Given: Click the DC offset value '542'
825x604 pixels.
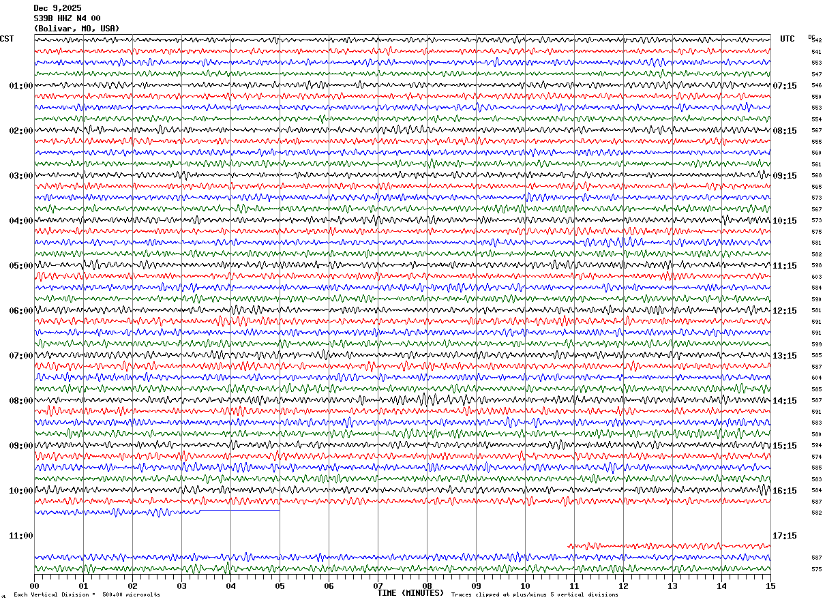Looking at the screenshot, I should pos(817,41).
